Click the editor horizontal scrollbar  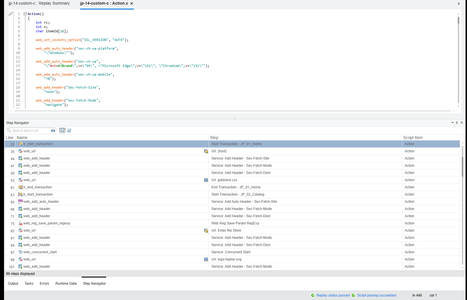[x=232, y=111]
